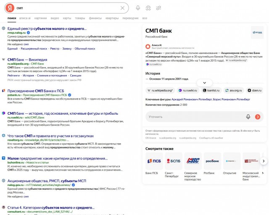This screenshot has width=269, height=215.
Task: Switch to the 'финансы' tab
Action: point(95,18)
